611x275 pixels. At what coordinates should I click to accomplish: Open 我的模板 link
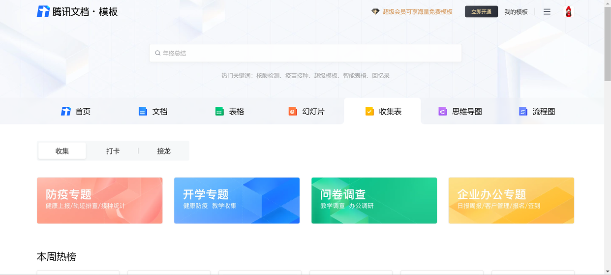516,12
